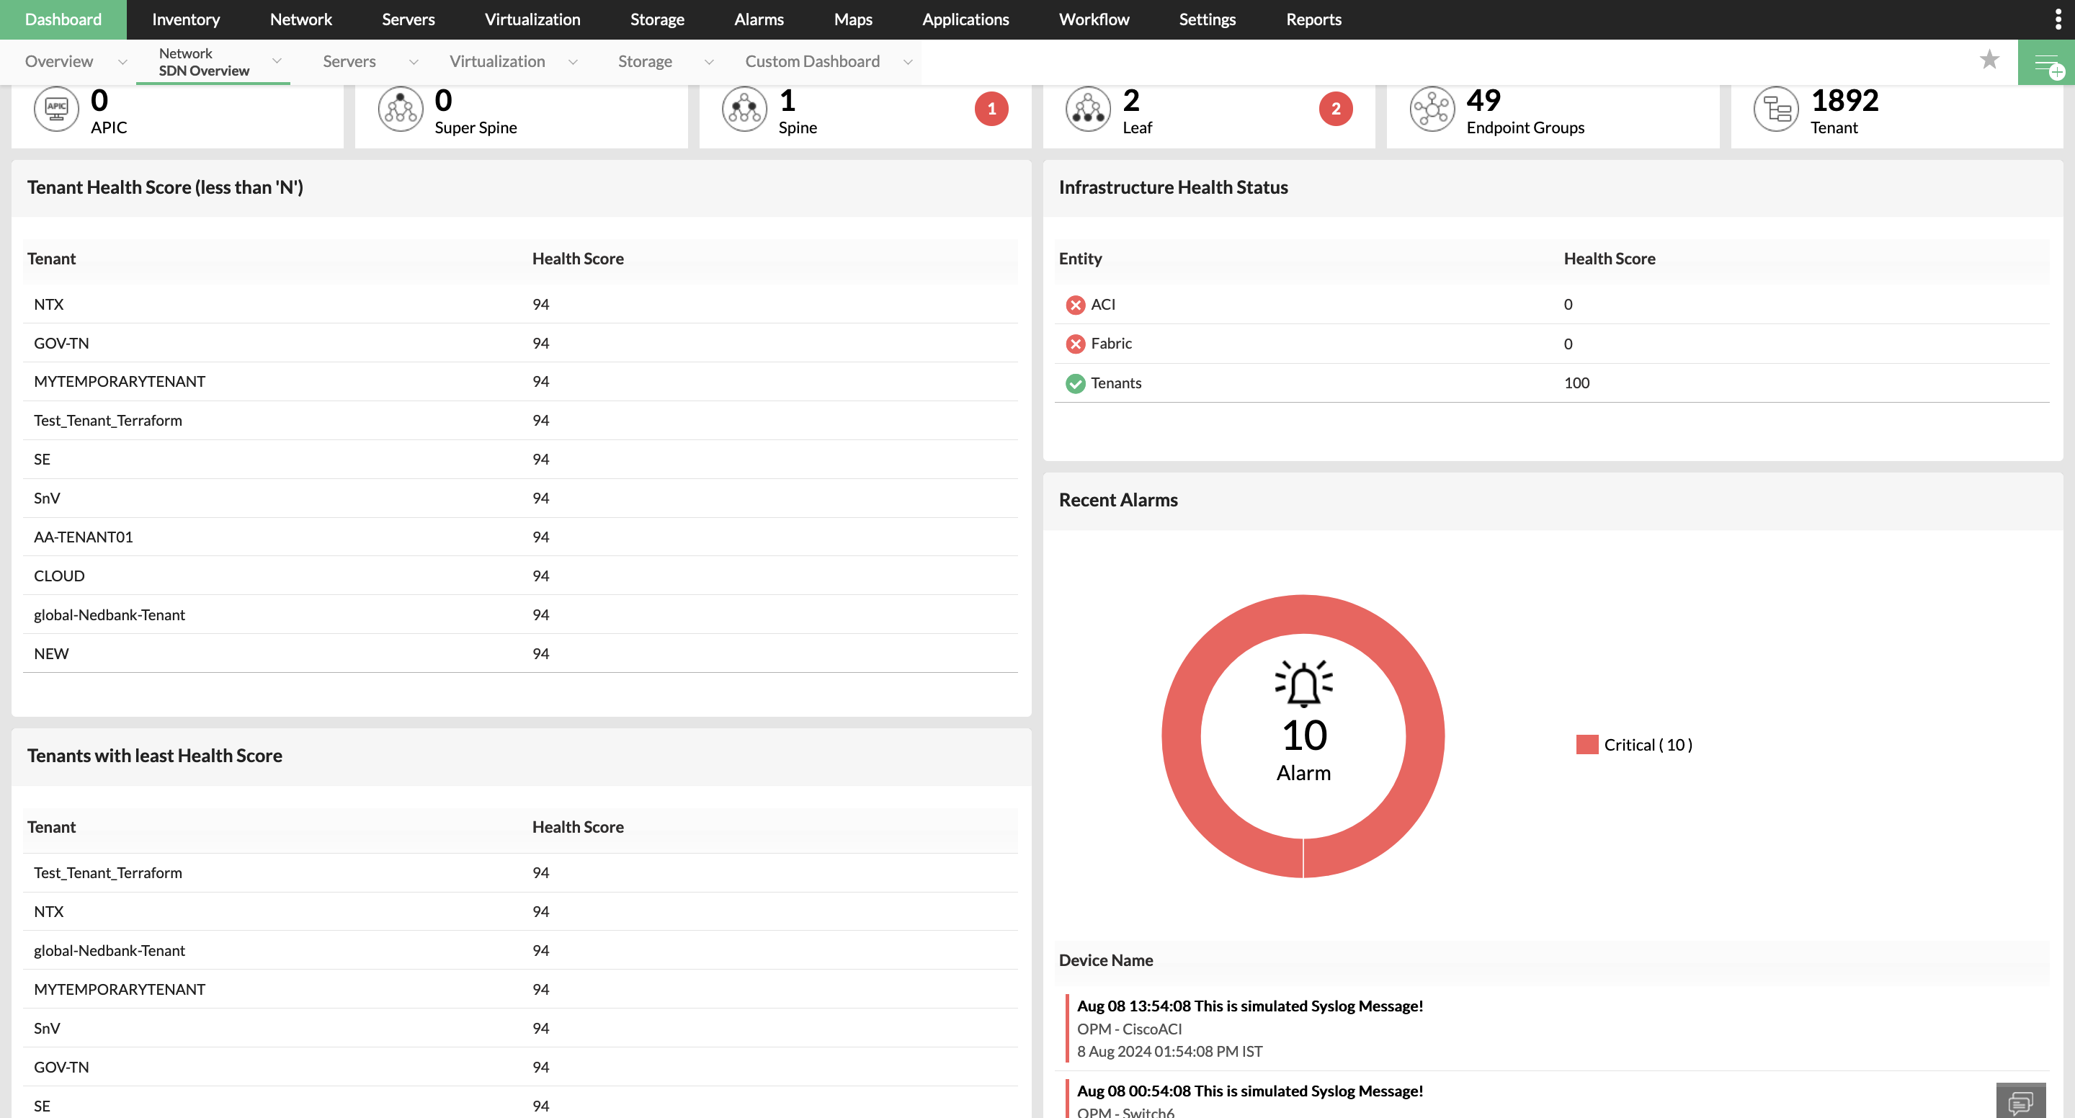Expand the Custom Dashboard dropdown arrow
The width and height of the screenshot is (2075, 1118).
point(908,62)
